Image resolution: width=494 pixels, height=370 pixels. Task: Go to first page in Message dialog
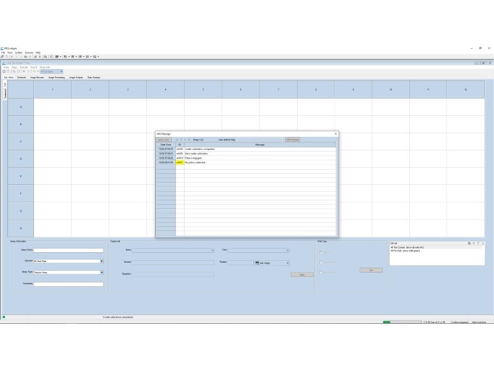pos(177,140)
